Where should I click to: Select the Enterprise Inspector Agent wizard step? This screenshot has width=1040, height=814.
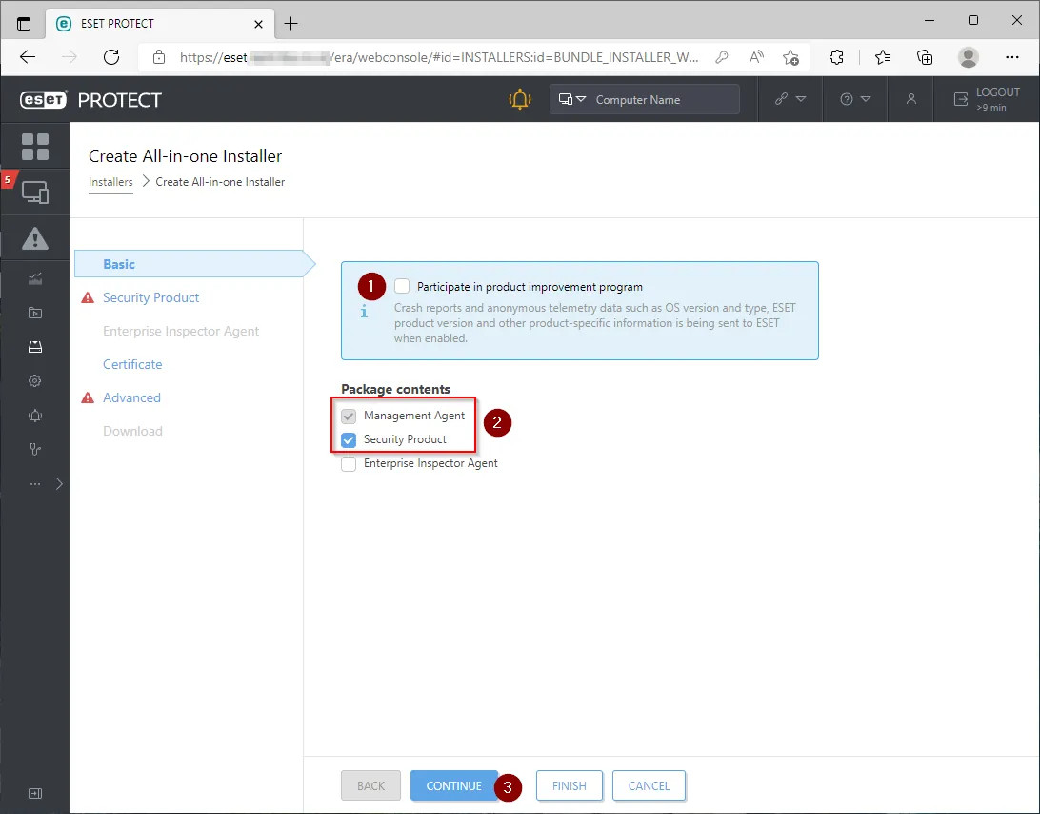click(180, 331)
